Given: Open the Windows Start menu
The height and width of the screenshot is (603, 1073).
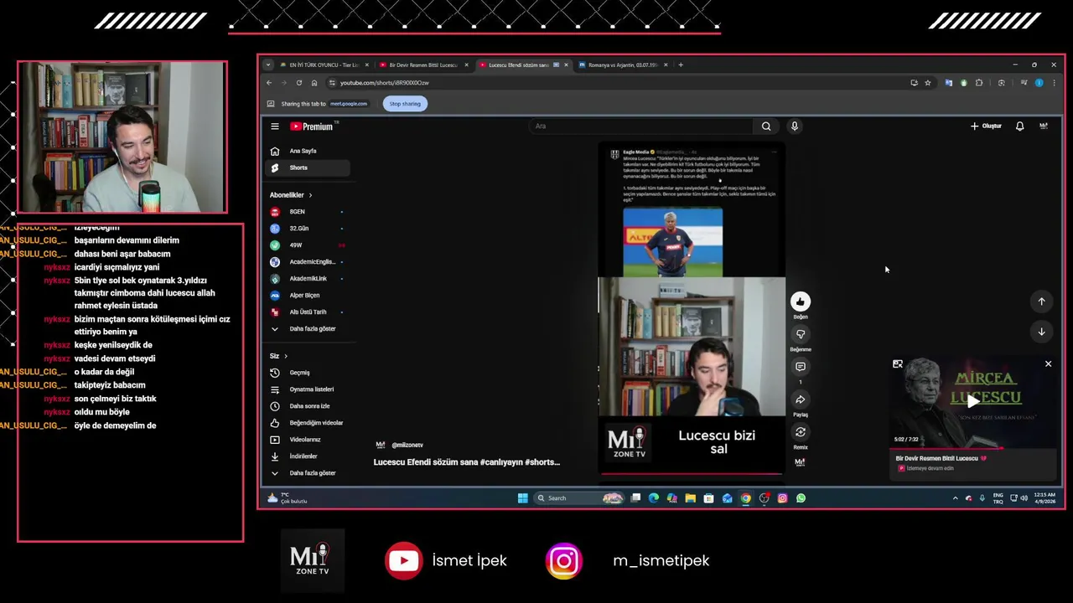Looking at the screenshot, I should point(523,498).
